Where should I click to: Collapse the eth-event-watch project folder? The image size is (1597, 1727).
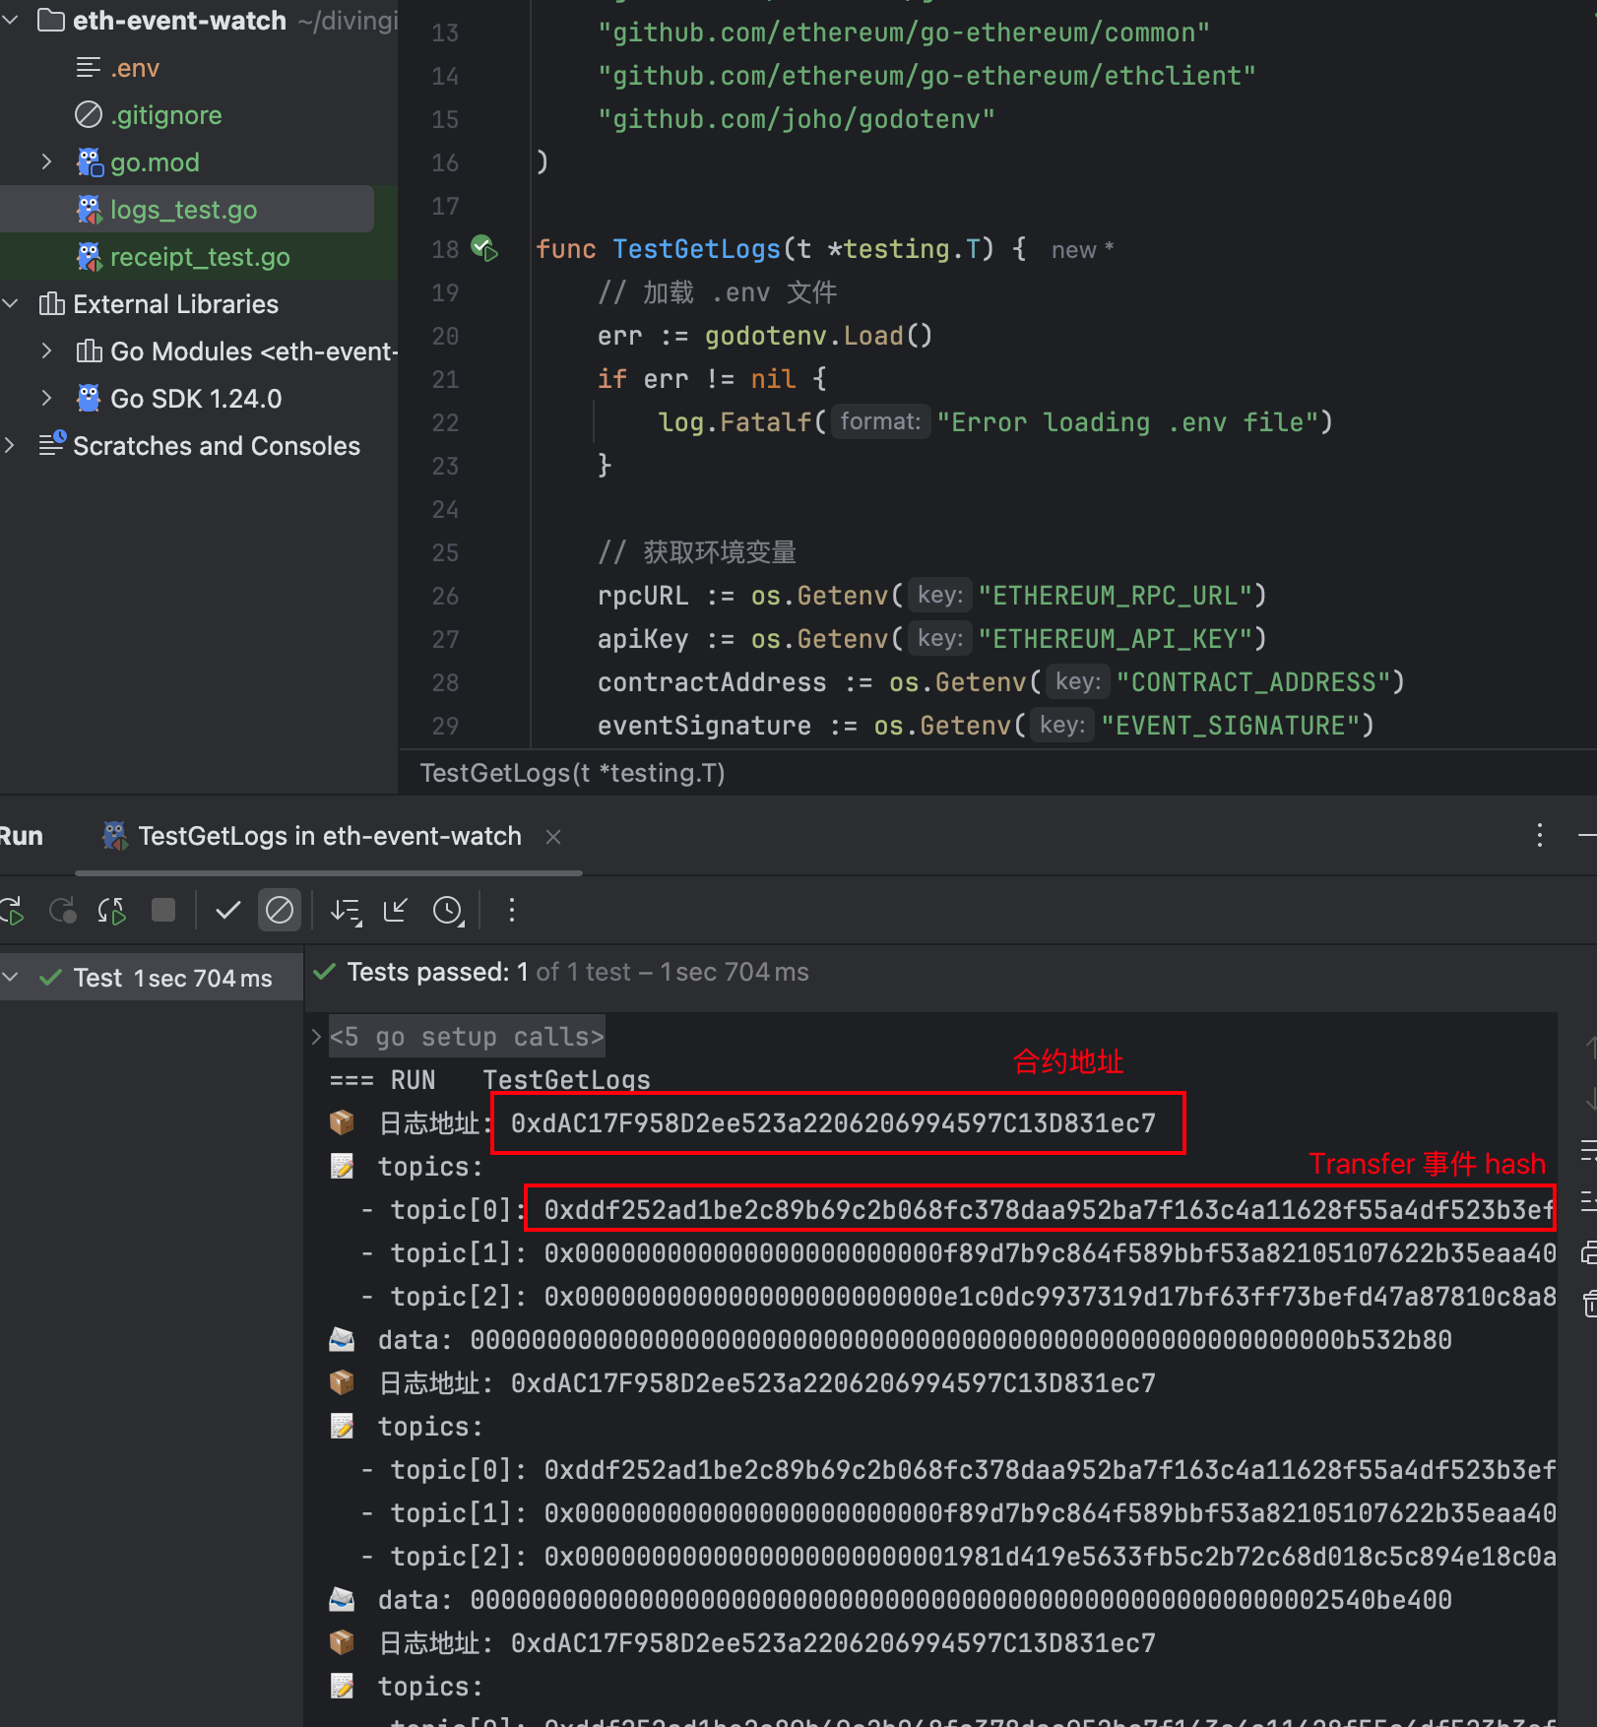point(11,20)
